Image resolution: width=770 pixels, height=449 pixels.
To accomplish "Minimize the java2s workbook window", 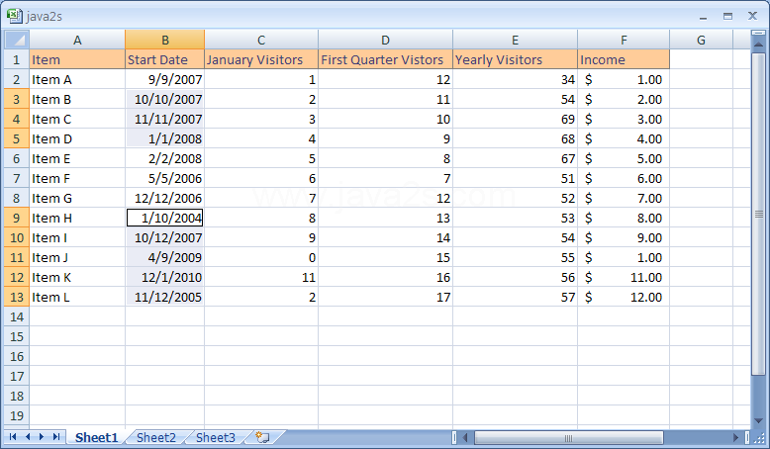I will [x=704, y=17].
